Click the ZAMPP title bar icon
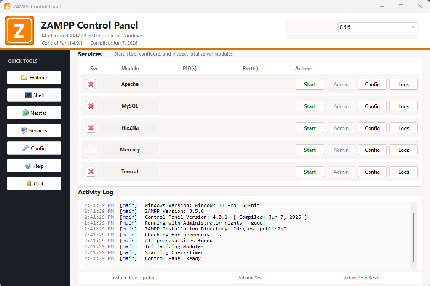 (x=7, y=6)
